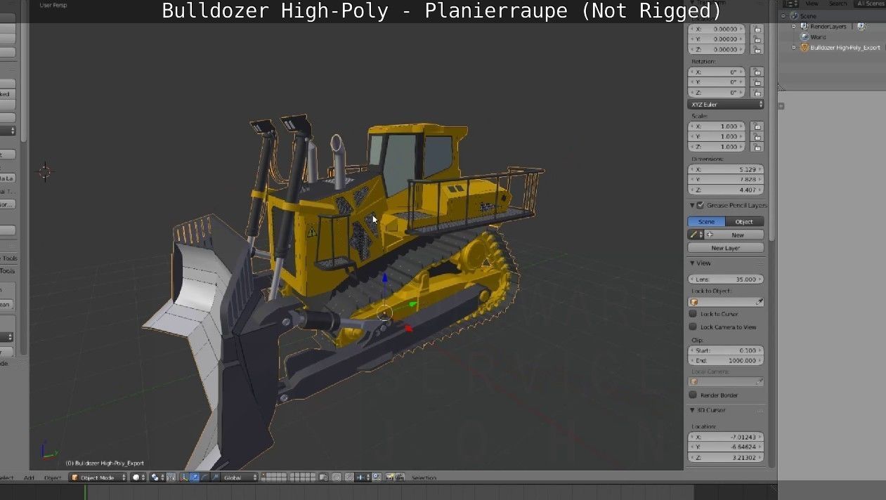Click Clip Start value field
Viewport: 886px width, 500px height.
coord(726,350)
